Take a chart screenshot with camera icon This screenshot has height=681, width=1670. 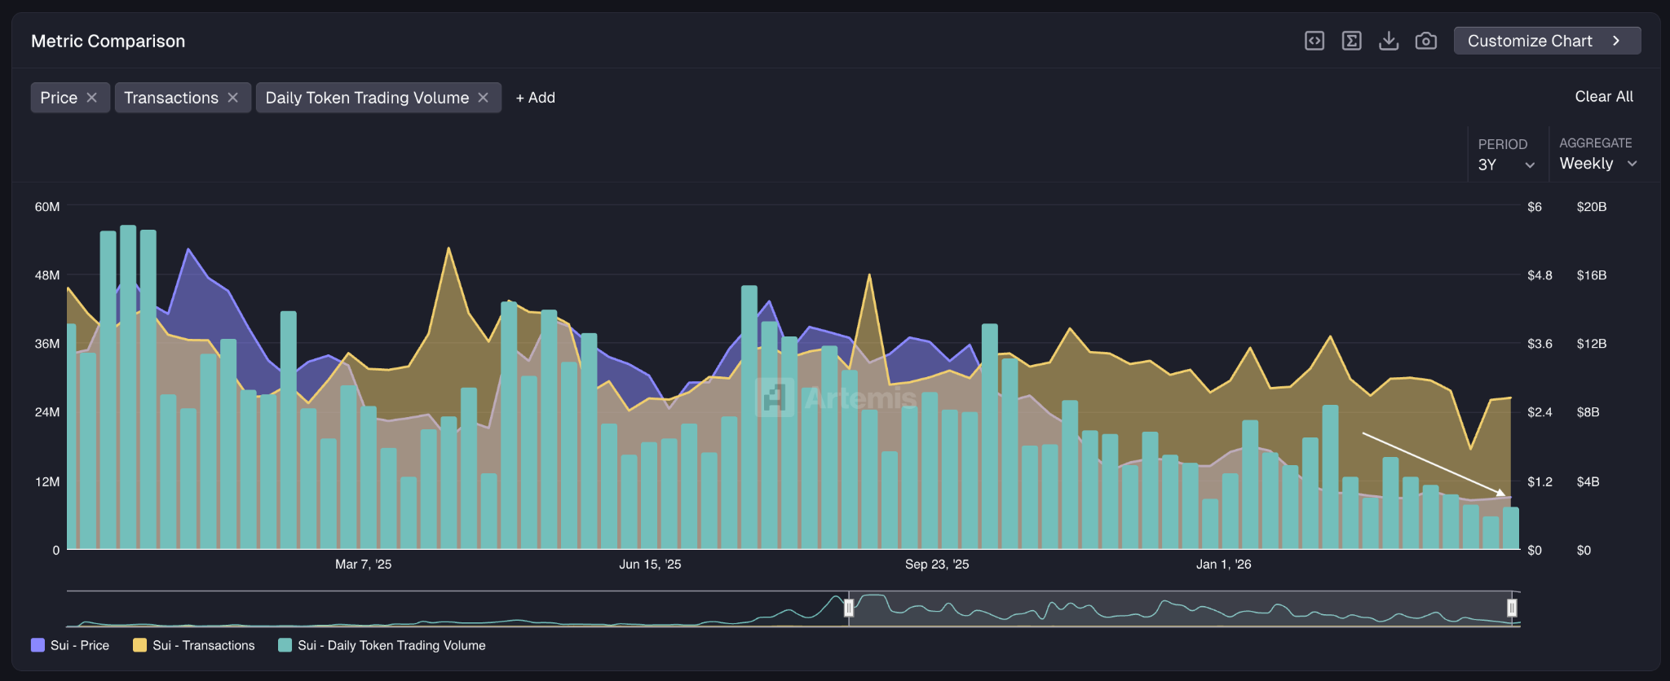(x=1426, y=41)
